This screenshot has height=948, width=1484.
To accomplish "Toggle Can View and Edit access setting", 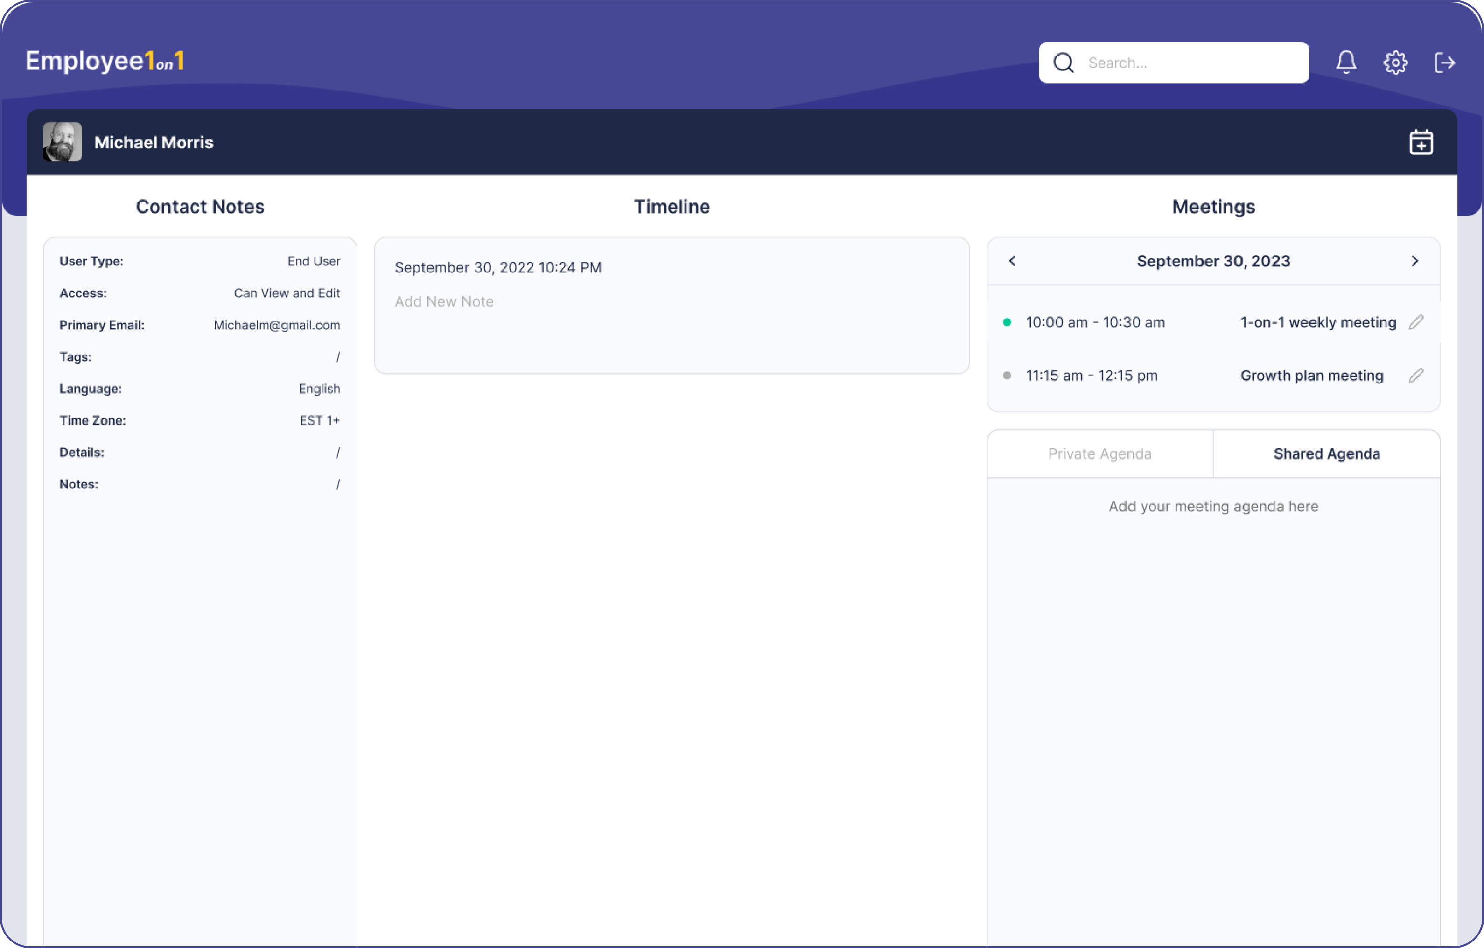I will pyautogui.click(x=286, y=293).
